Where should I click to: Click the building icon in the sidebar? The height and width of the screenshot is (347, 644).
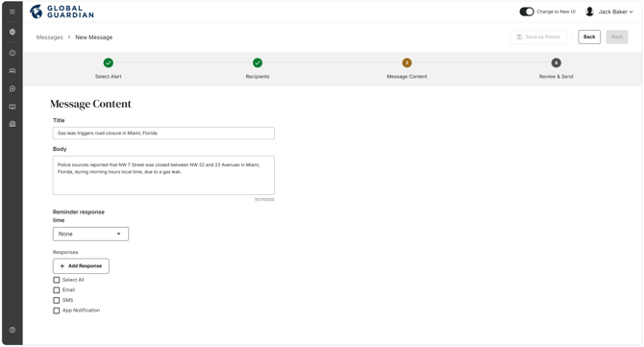[x=12, y=124]
